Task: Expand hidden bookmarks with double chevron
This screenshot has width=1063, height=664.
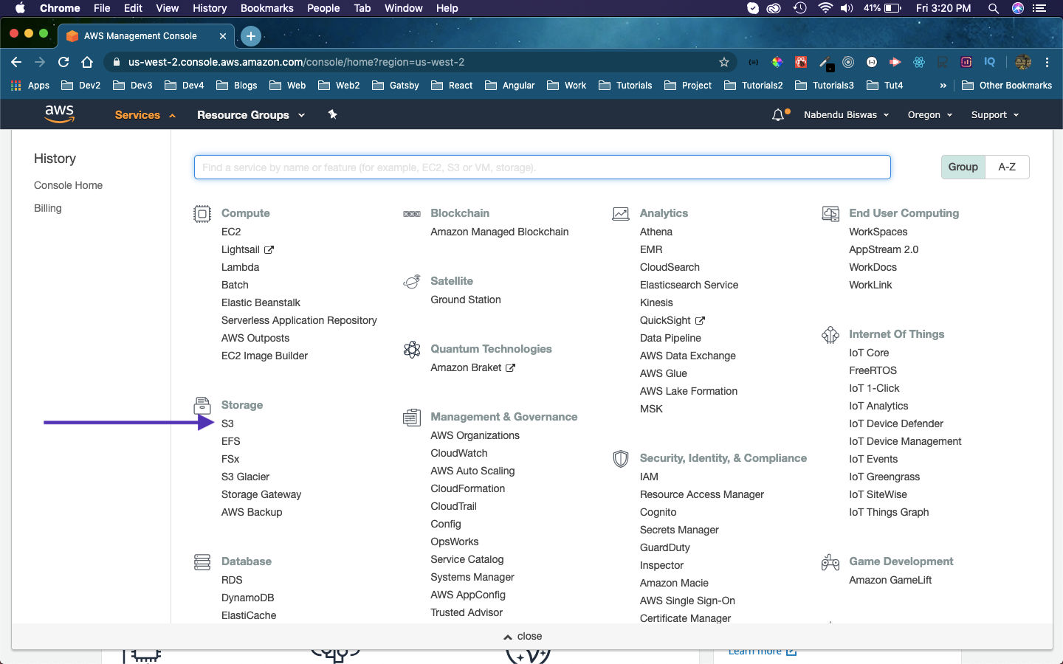Action: [943, 86]
